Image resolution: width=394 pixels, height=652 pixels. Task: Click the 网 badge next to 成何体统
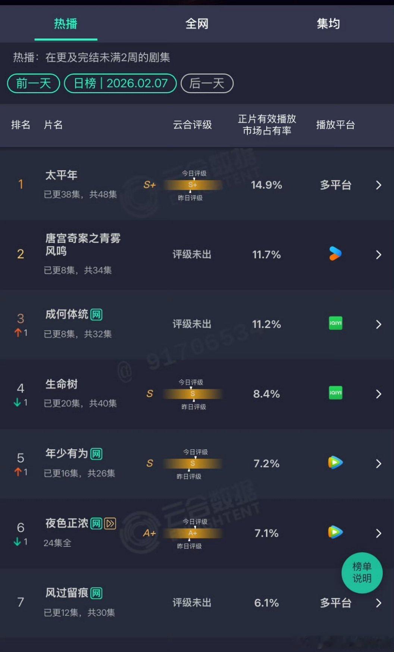96,315
